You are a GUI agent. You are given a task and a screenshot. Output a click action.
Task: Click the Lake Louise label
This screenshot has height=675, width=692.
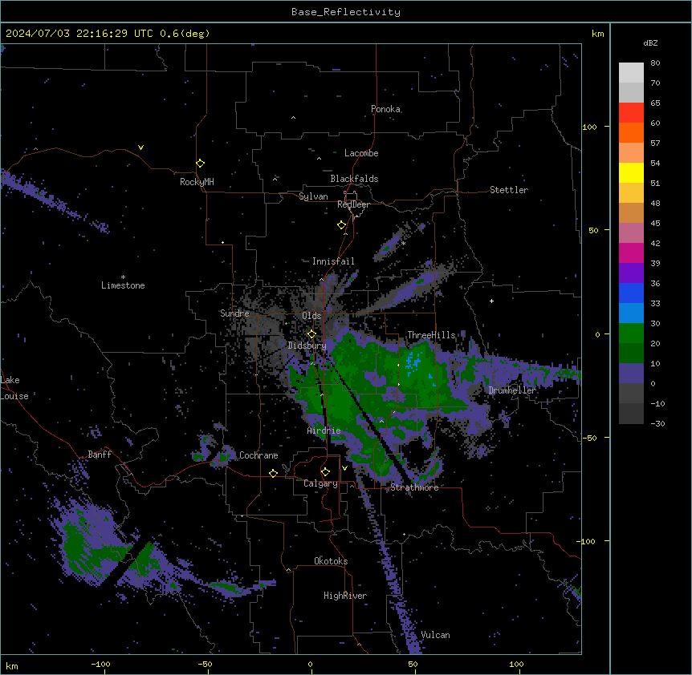click(x=14, y=388)
